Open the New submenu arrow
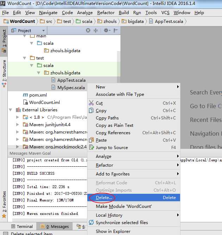The width and height of the screenshot is (222, 235). 178,87
